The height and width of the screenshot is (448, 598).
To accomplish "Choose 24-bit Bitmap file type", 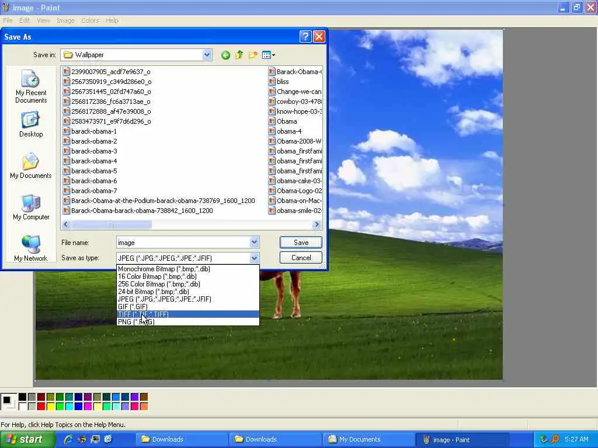I will coord(187,292).
